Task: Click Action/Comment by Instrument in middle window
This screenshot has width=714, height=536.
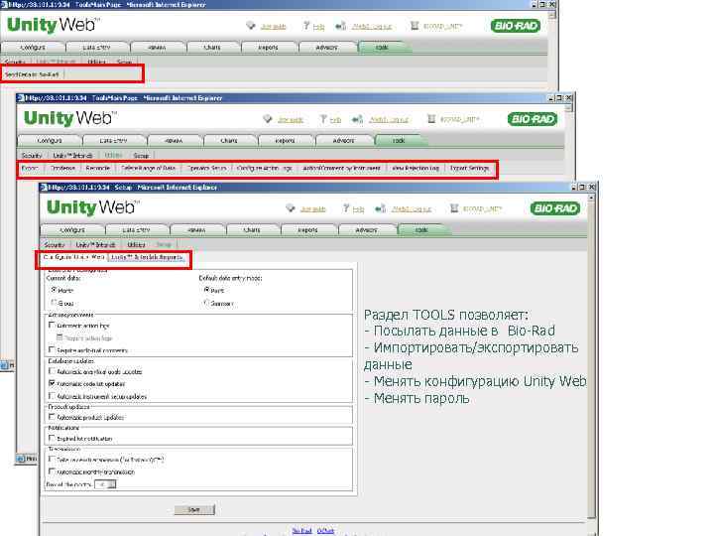Action: point(341,168)
